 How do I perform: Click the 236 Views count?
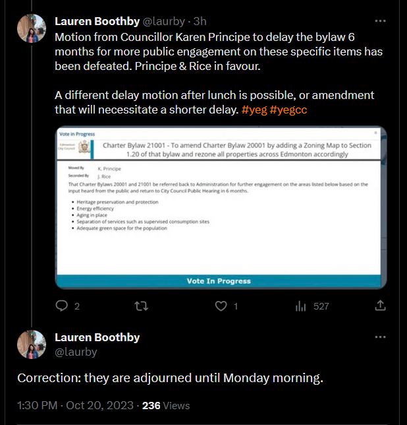tap(166, 405)
